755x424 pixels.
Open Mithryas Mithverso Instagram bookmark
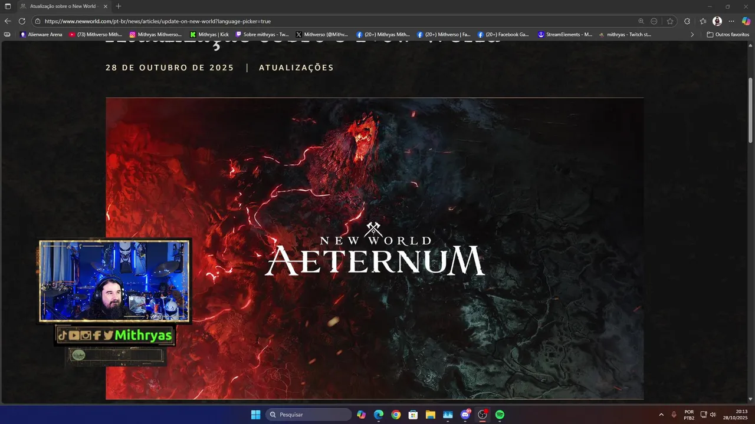pos(156,35)
